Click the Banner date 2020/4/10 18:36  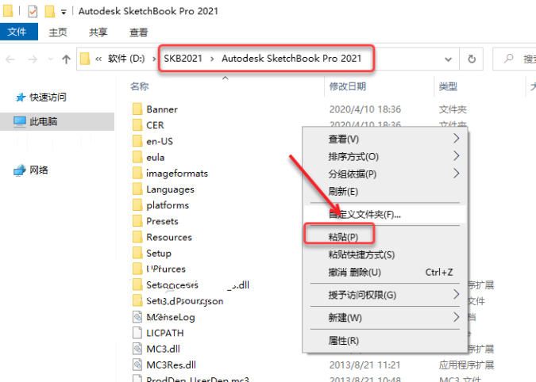[364, 109]
